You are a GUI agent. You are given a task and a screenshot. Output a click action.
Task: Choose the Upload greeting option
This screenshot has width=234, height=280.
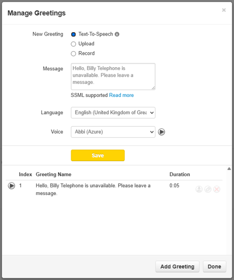tap(73, 44)
